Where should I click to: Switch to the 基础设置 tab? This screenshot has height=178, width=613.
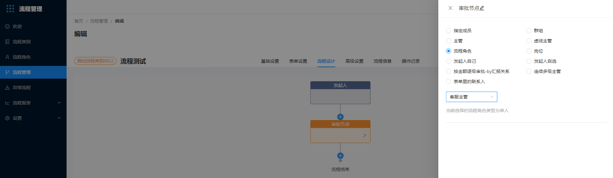pos(270,61)
